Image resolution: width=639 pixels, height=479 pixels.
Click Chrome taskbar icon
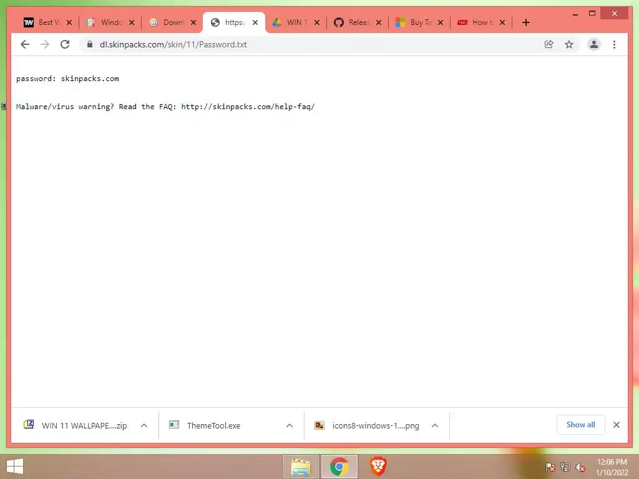click(x=339, y=467)
